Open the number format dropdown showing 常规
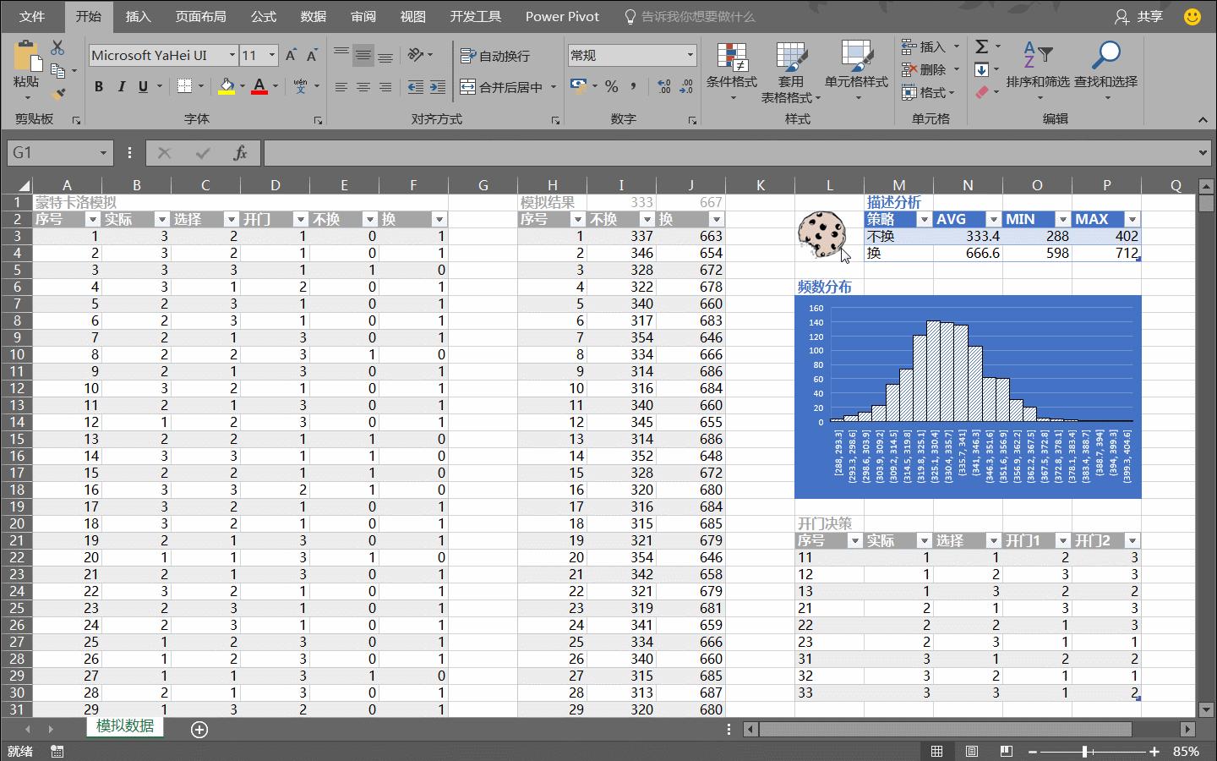This screenshot has height=761, width=1217. pyautogui.click(x=690, y=56)
